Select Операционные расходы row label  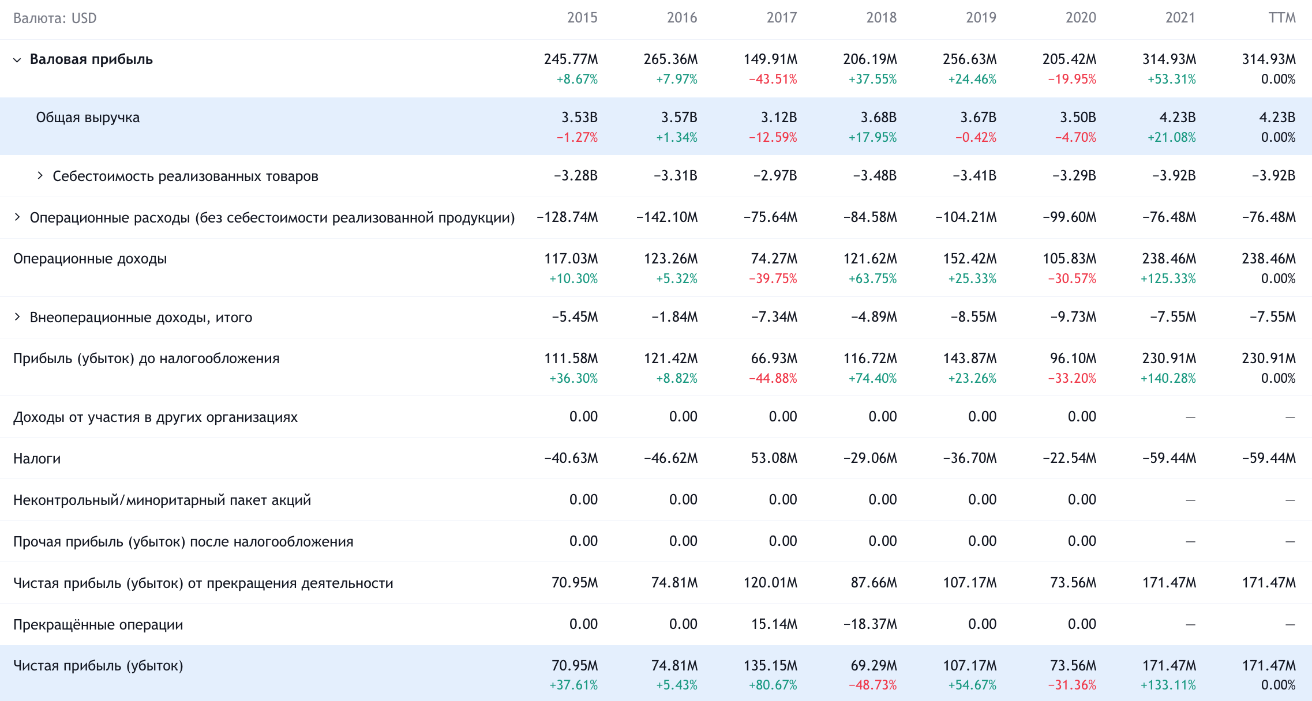tap(272, 218)
